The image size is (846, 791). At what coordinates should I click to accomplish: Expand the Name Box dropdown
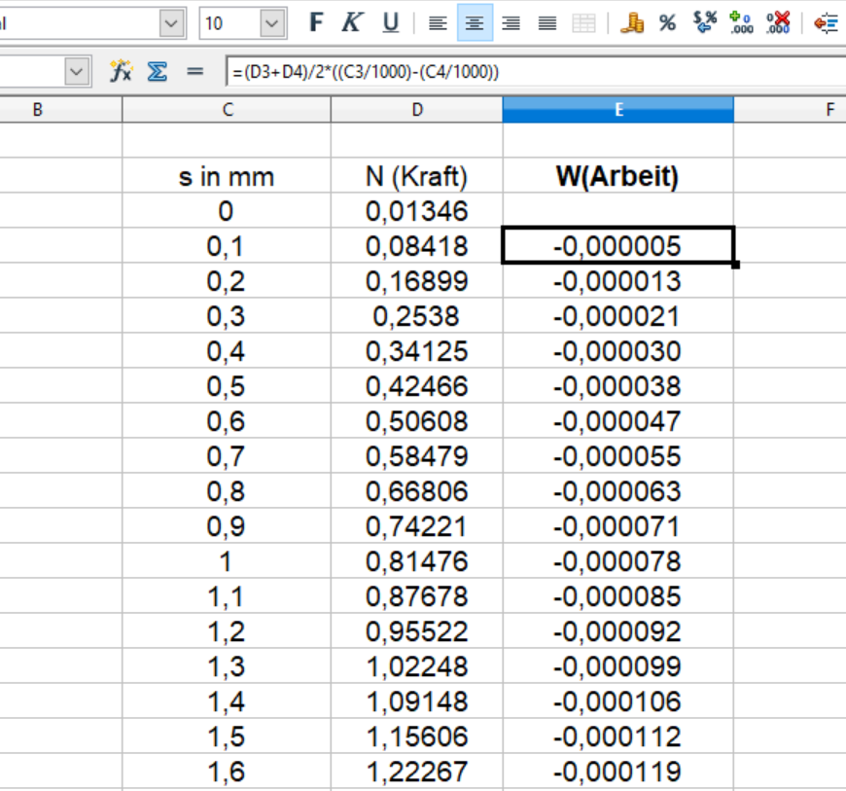[x=77, y=72]
